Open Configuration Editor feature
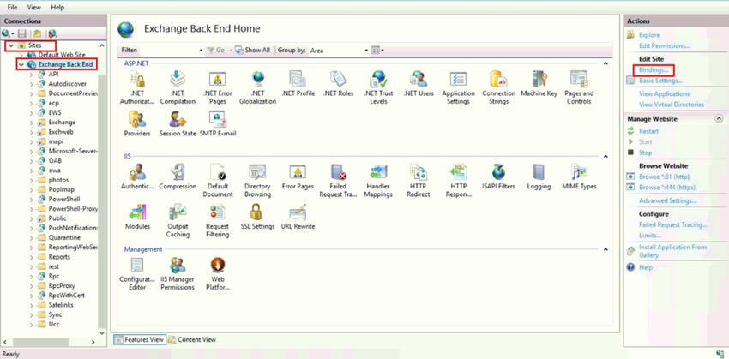This screenshot has width=729, height=359. (x=137, y=274)
